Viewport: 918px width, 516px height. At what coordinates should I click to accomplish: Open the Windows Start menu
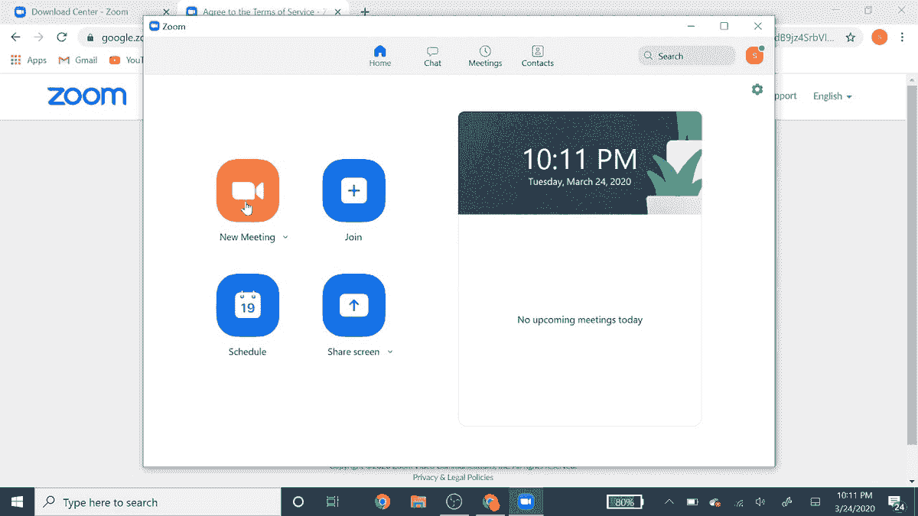pos(17,501)
